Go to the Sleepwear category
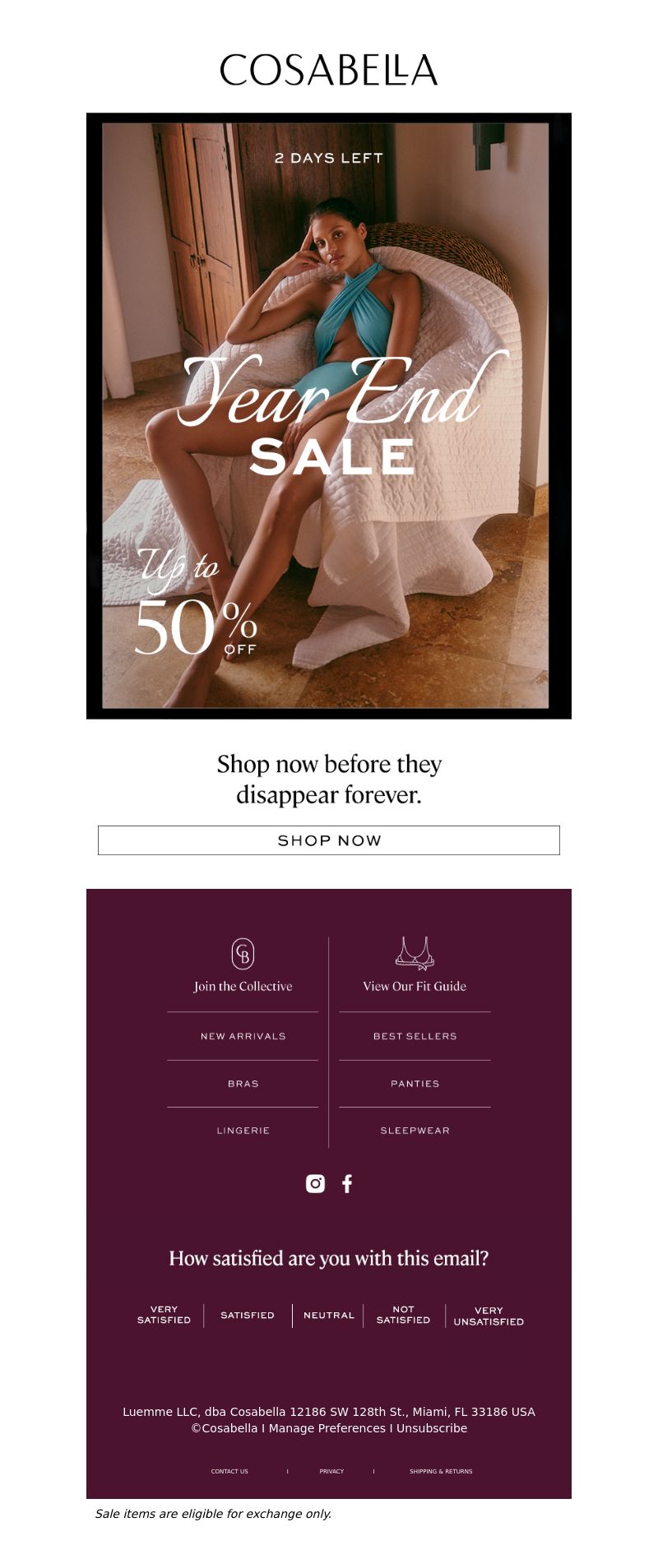Image resolution: width=658 pixels, height=1545 pixels. pyautogui.click(x=415, y=1131)
